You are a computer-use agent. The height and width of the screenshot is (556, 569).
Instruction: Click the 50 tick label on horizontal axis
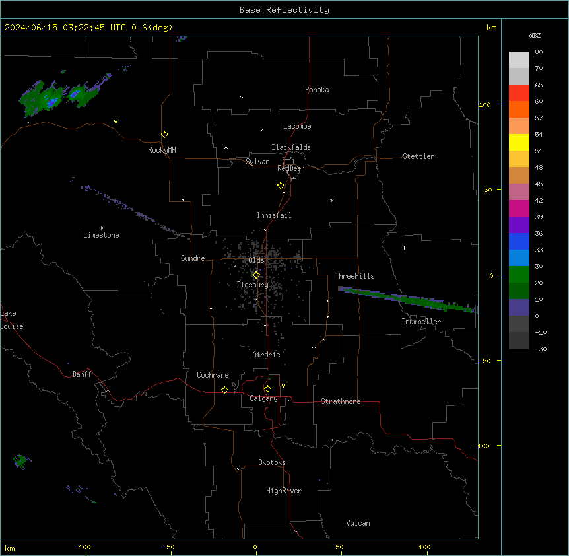[339, 547]
